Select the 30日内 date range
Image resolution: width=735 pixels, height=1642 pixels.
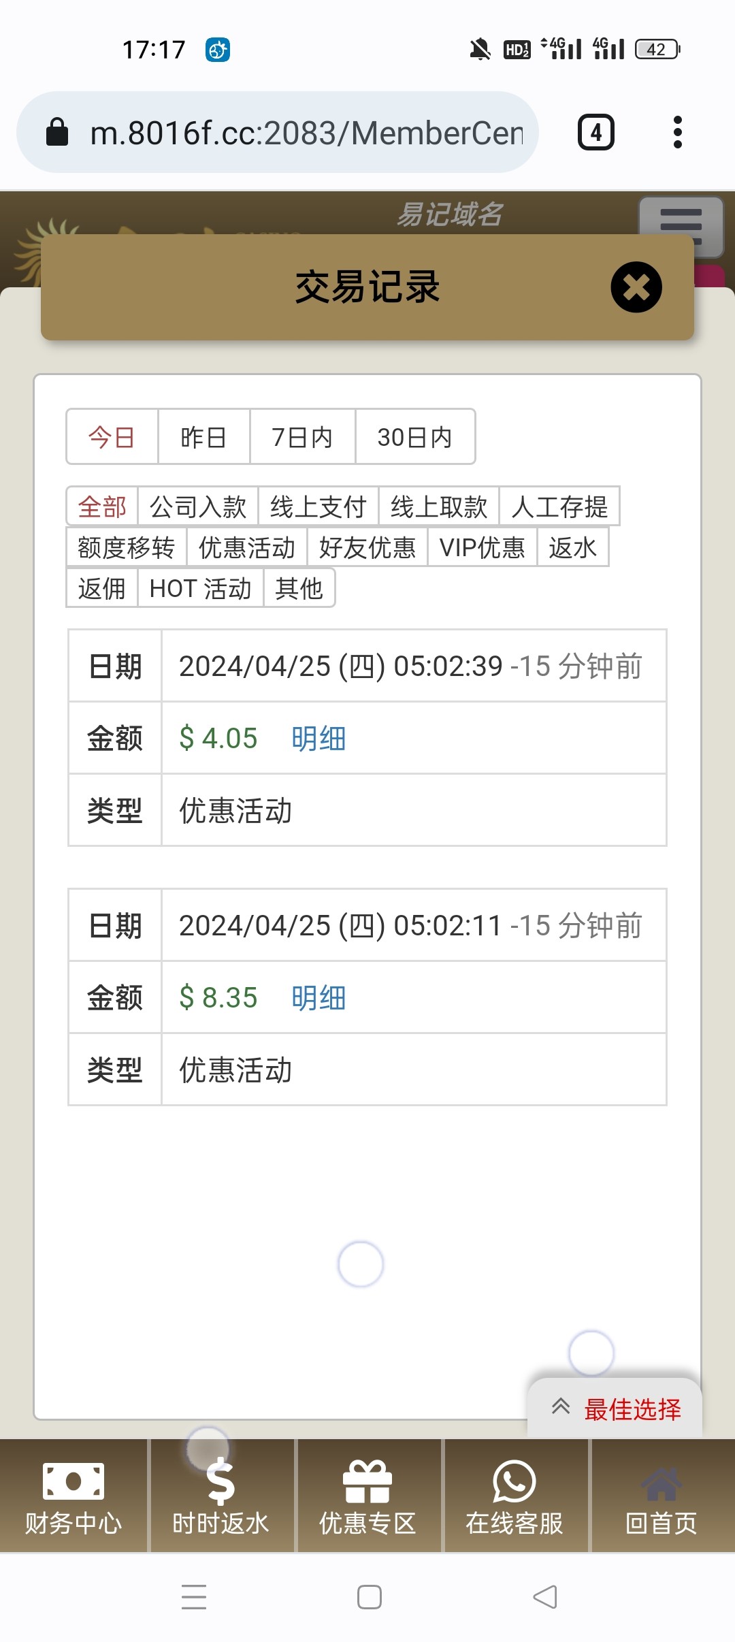point(414,437)
